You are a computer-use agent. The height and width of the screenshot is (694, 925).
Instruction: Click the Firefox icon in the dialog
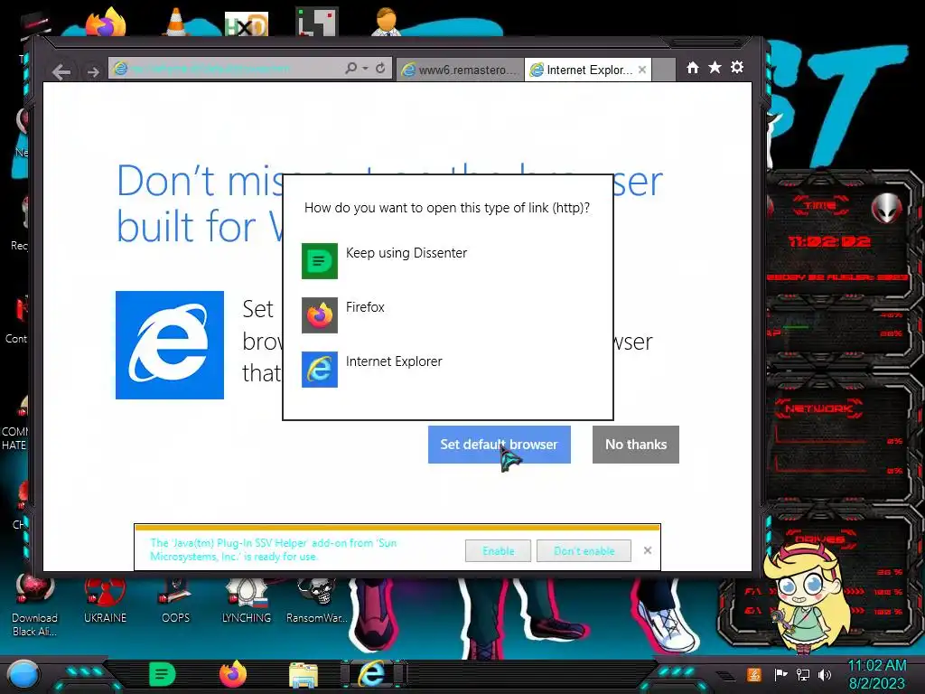[320, 315]
